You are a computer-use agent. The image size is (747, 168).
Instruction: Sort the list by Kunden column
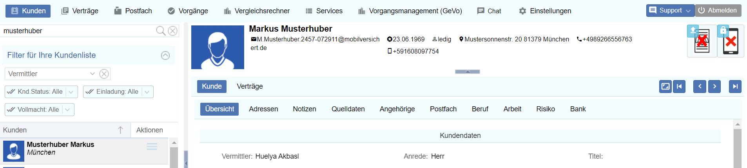pos(120,130)
